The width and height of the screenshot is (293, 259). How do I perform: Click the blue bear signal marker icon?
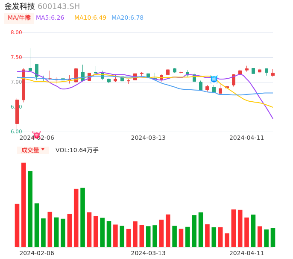[x=214, y=79]
